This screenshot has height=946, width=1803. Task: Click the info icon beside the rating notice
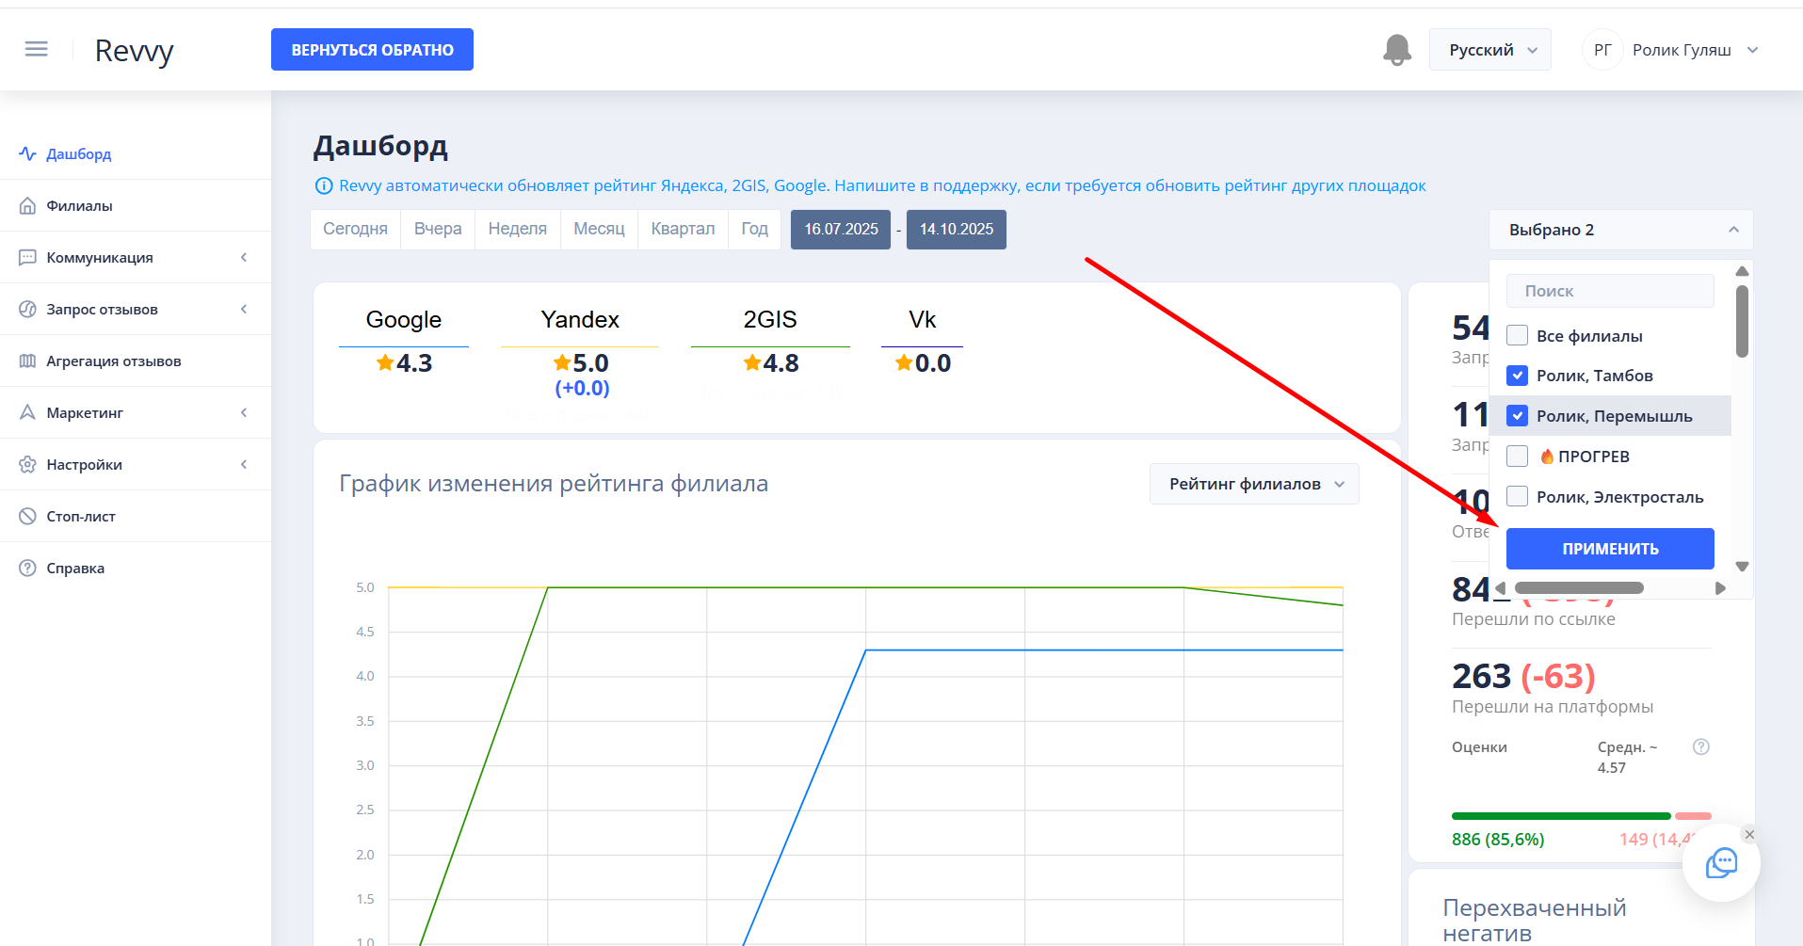[x=323, y=186]
